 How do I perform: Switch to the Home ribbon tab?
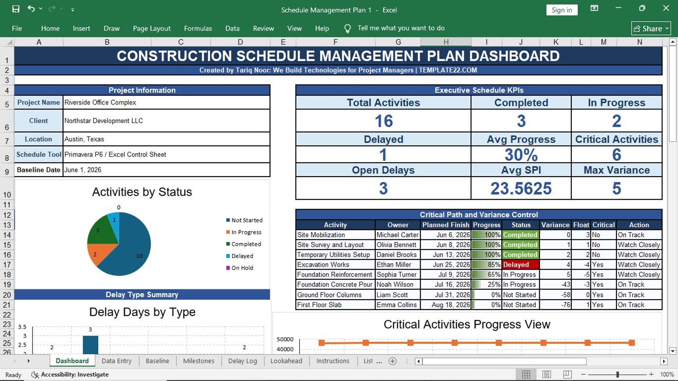[50, 28]
